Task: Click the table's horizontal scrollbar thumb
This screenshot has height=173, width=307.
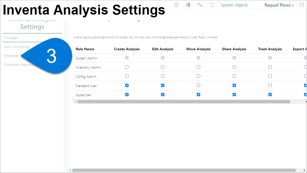Action: 184,102
